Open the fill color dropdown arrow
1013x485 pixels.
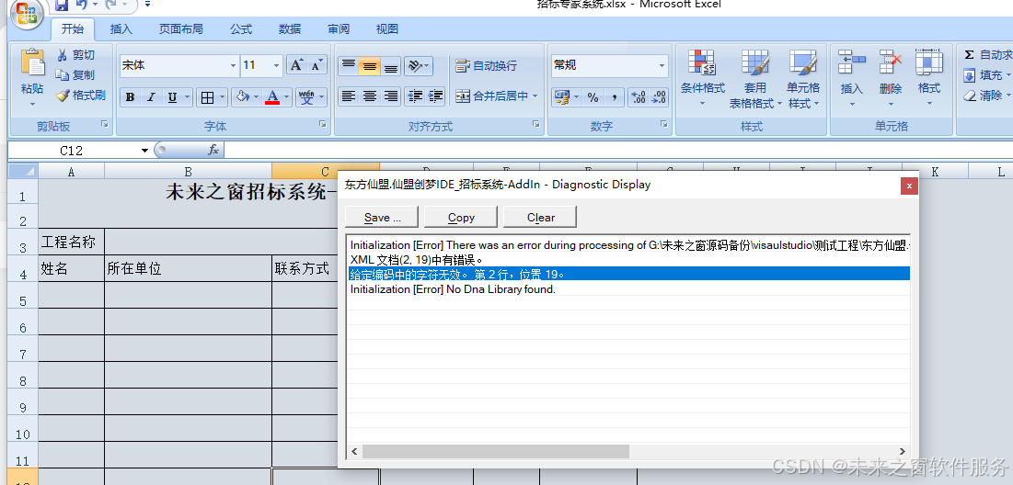click(x=256, y=97)
